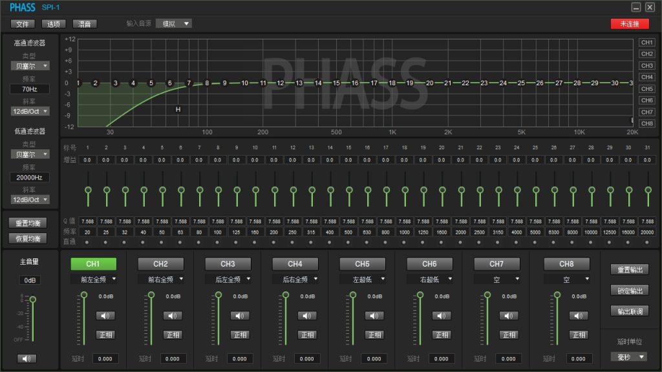Switch to the CH4 channel tab

click(295, 264)
